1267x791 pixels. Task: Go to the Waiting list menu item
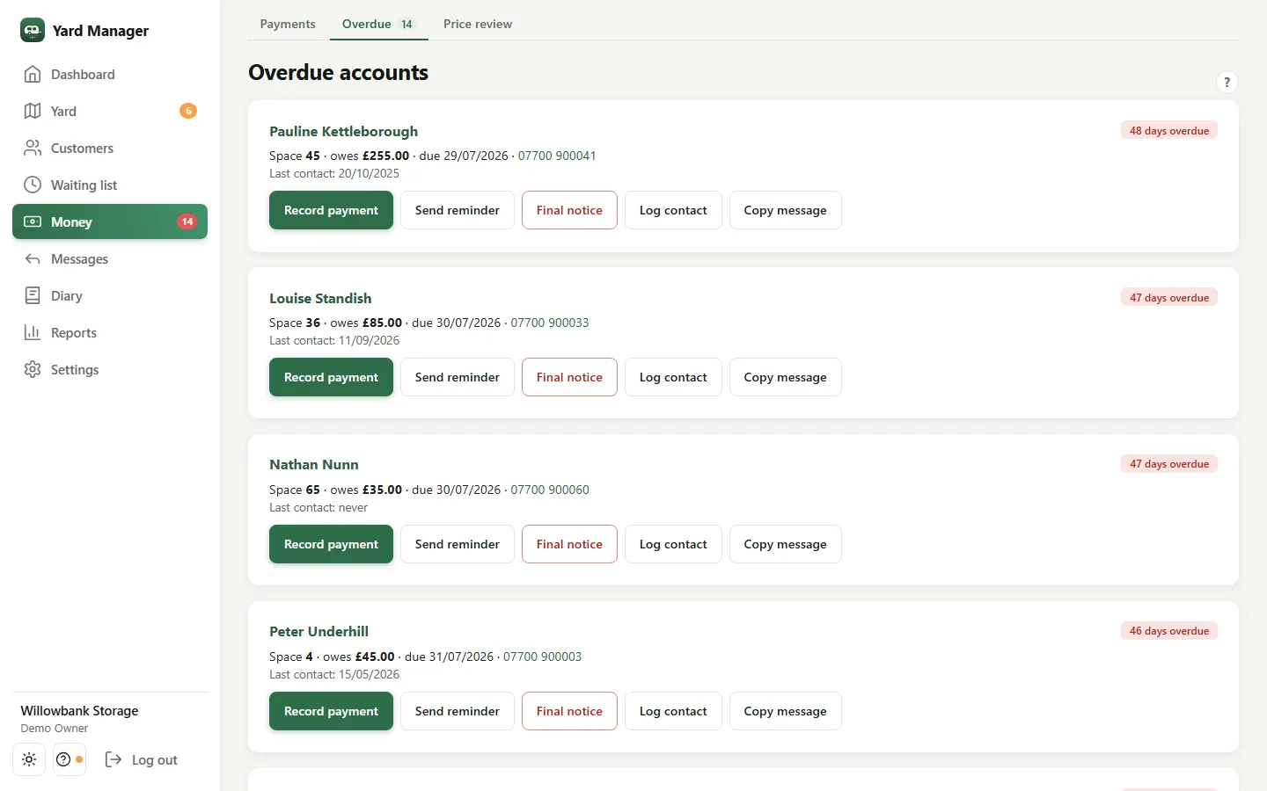110,185
